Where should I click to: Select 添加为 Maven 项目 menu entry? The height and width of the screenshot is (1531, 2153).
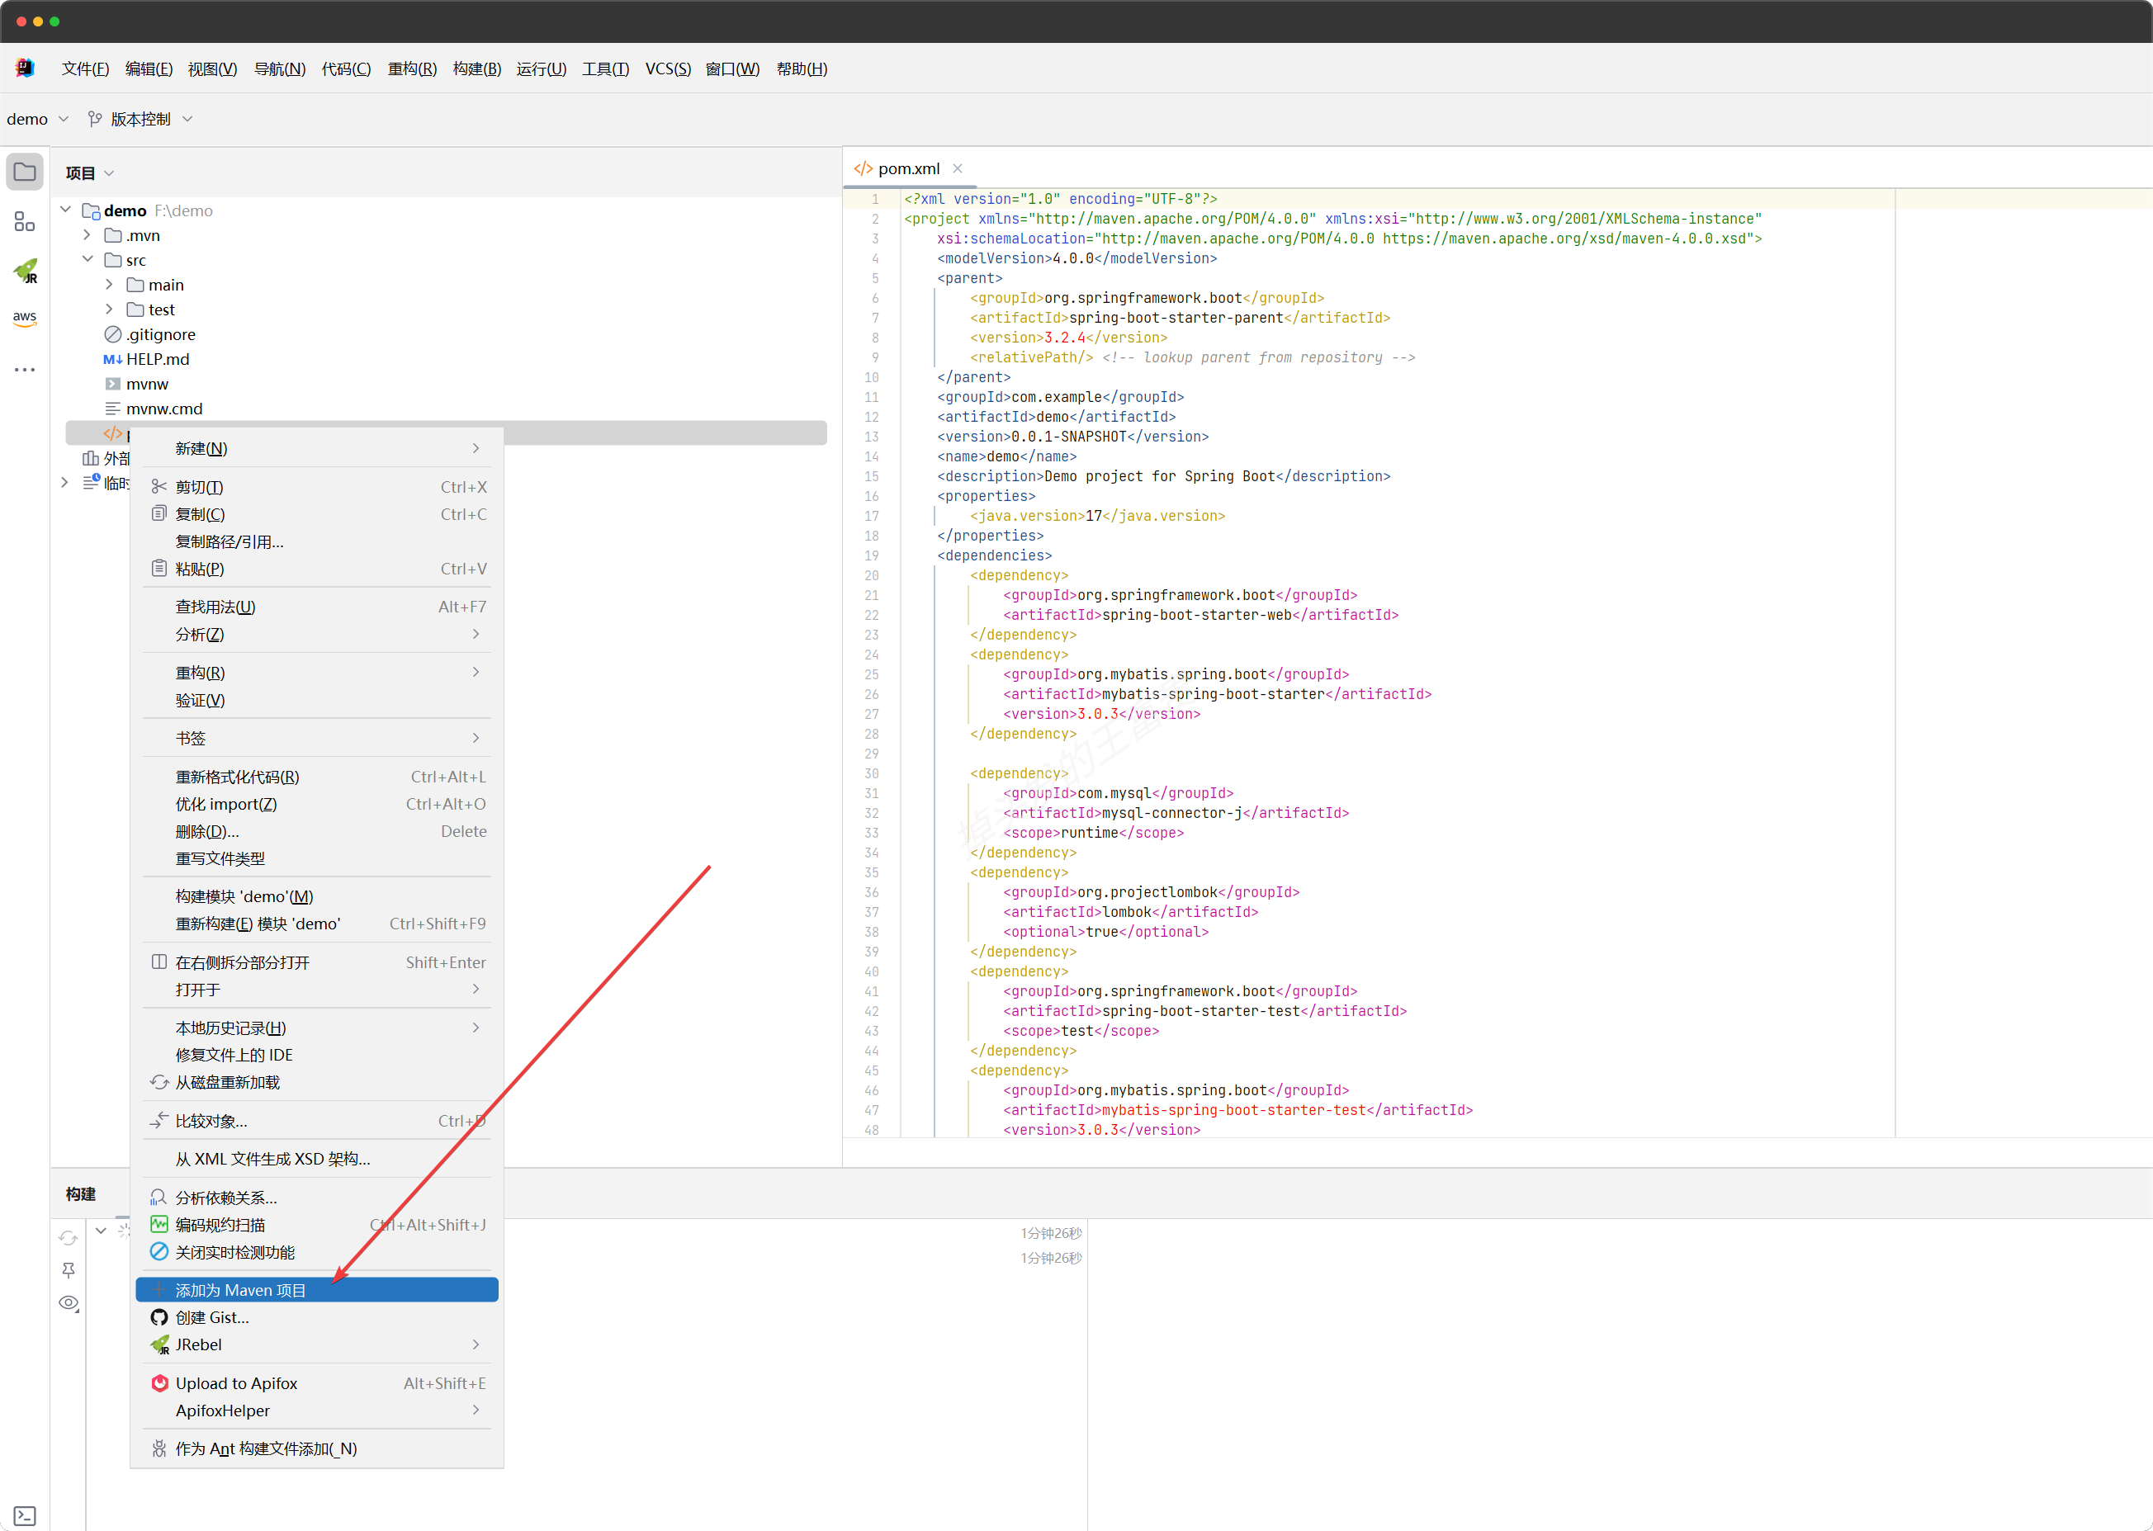pyautogui.click(x=240, y=1290)
